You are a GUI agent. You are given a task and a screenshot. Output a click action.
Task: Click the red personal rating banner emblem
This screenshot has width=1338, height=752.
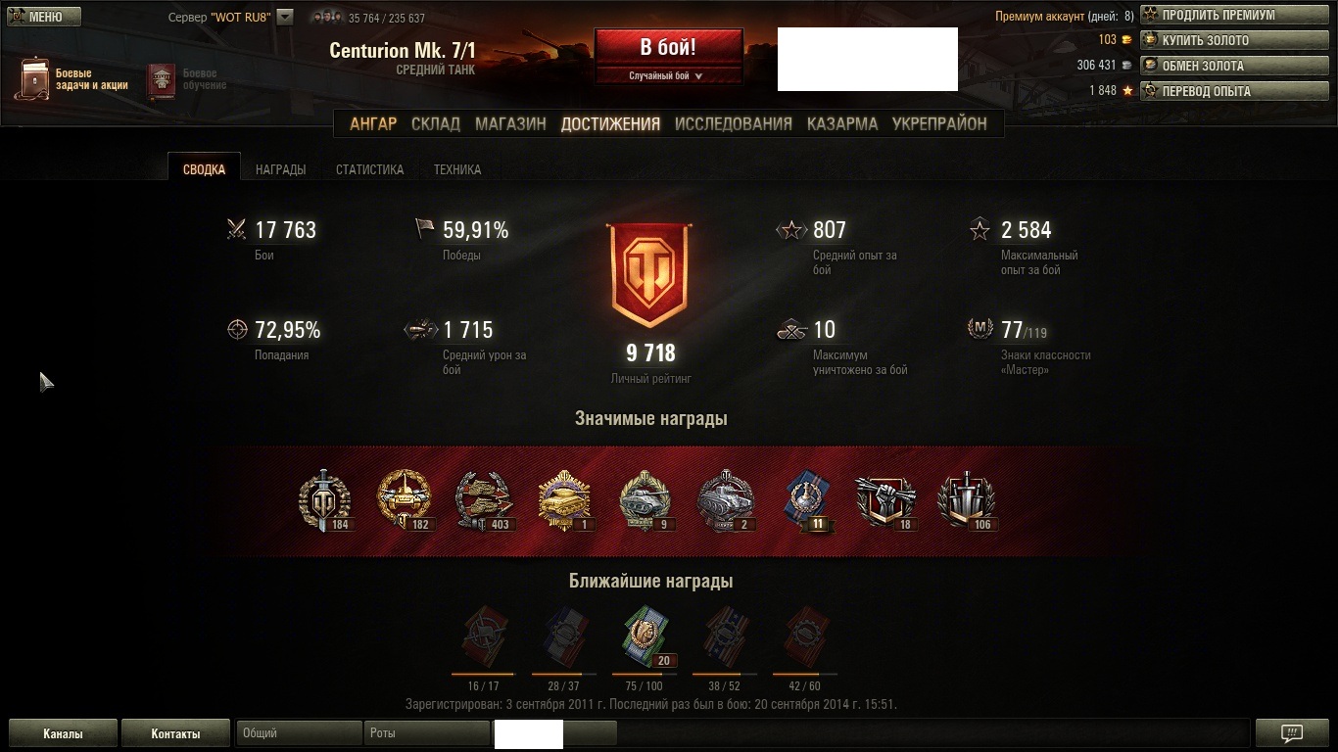[x=646, y=276]
